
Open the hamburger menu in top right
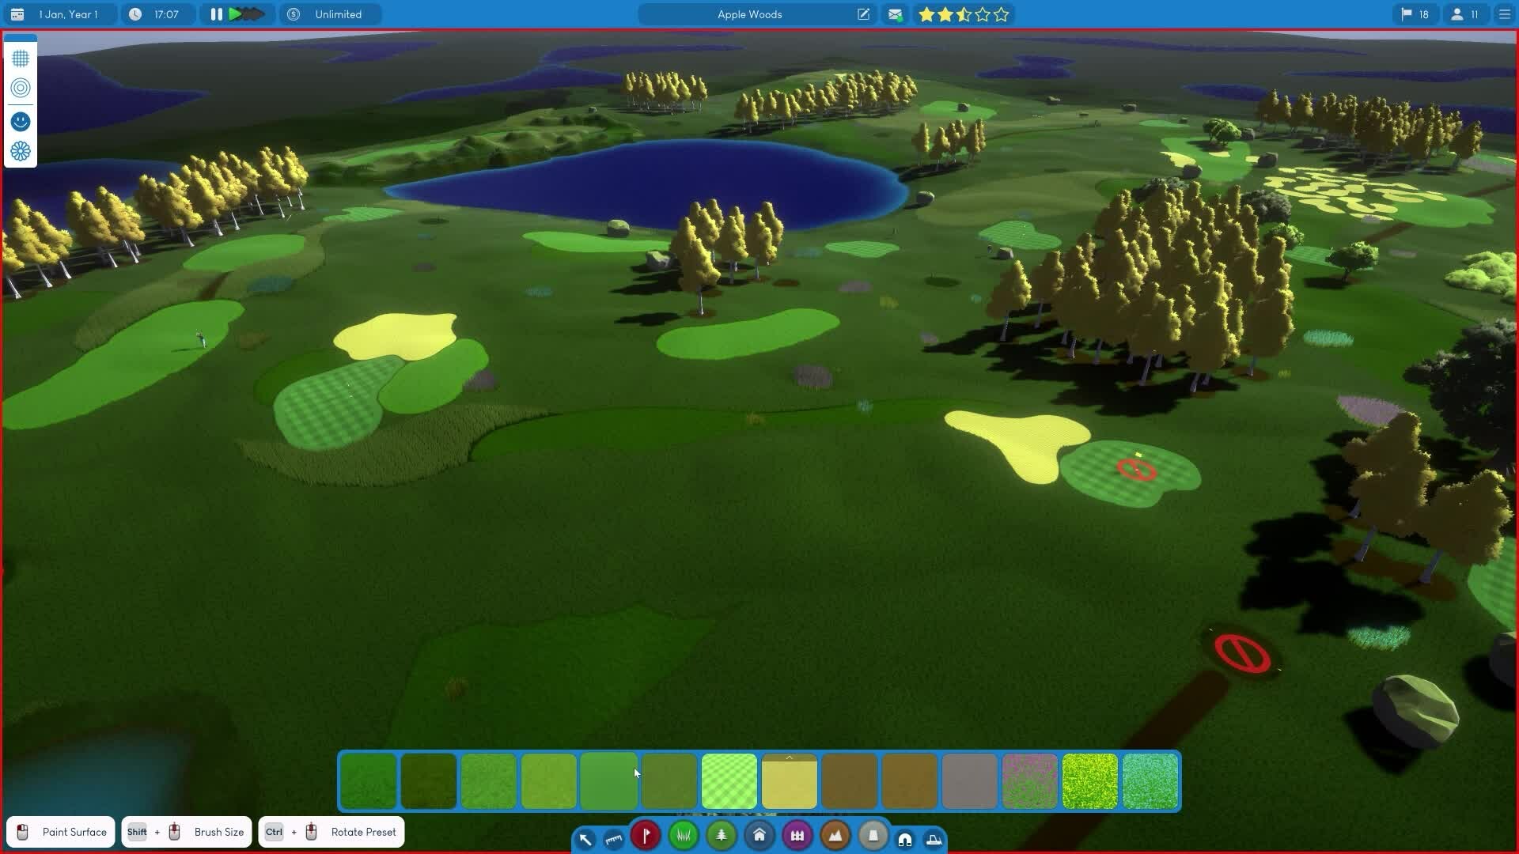point(1504,14)
